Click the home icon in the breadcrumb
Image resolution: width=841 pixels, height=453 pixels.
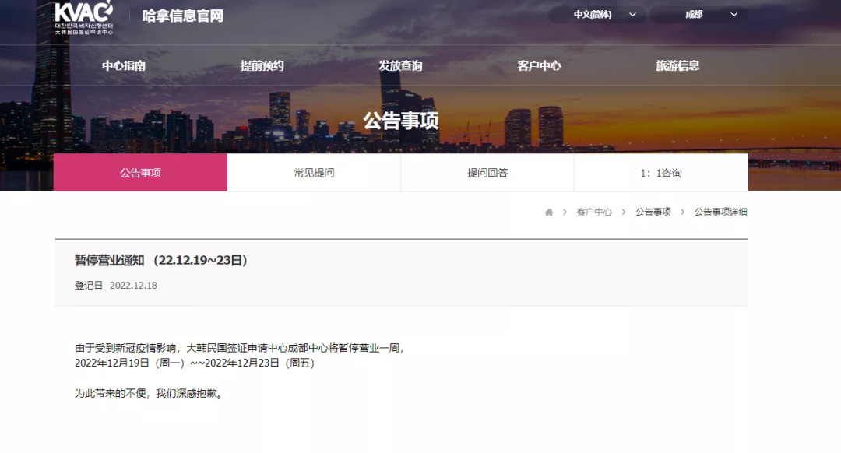coord(549,211)
